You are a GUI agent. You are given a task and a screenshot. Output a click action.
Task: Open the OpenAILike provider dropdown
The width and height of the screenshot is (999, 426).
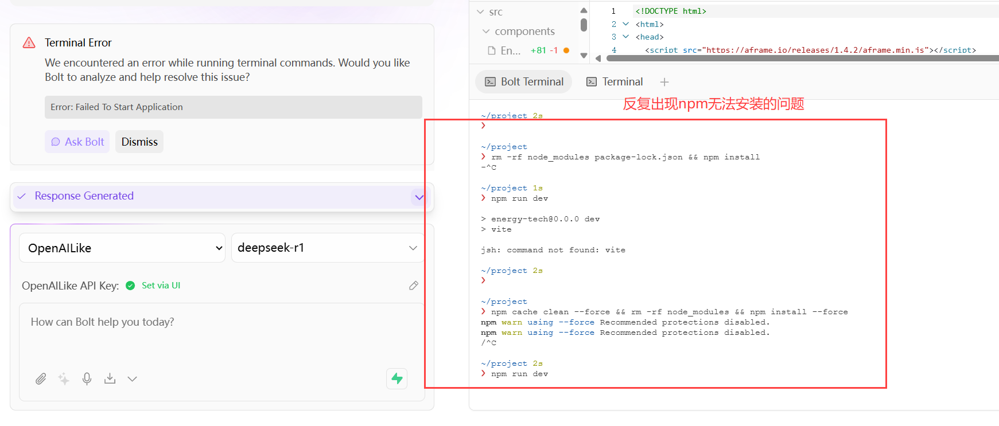tap(122, 248)
